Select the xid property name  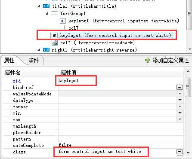click(x=17, y=81)
